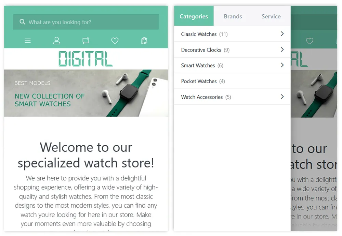Switch to the Brands tab
This screenshot has width=342, height=236.
(233, 16)
